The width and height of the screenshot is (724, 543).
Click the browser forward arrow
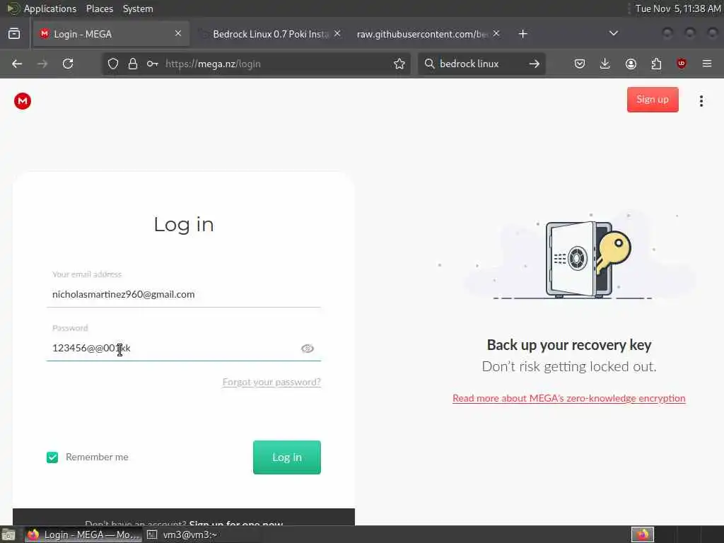[x=42, y=64]
